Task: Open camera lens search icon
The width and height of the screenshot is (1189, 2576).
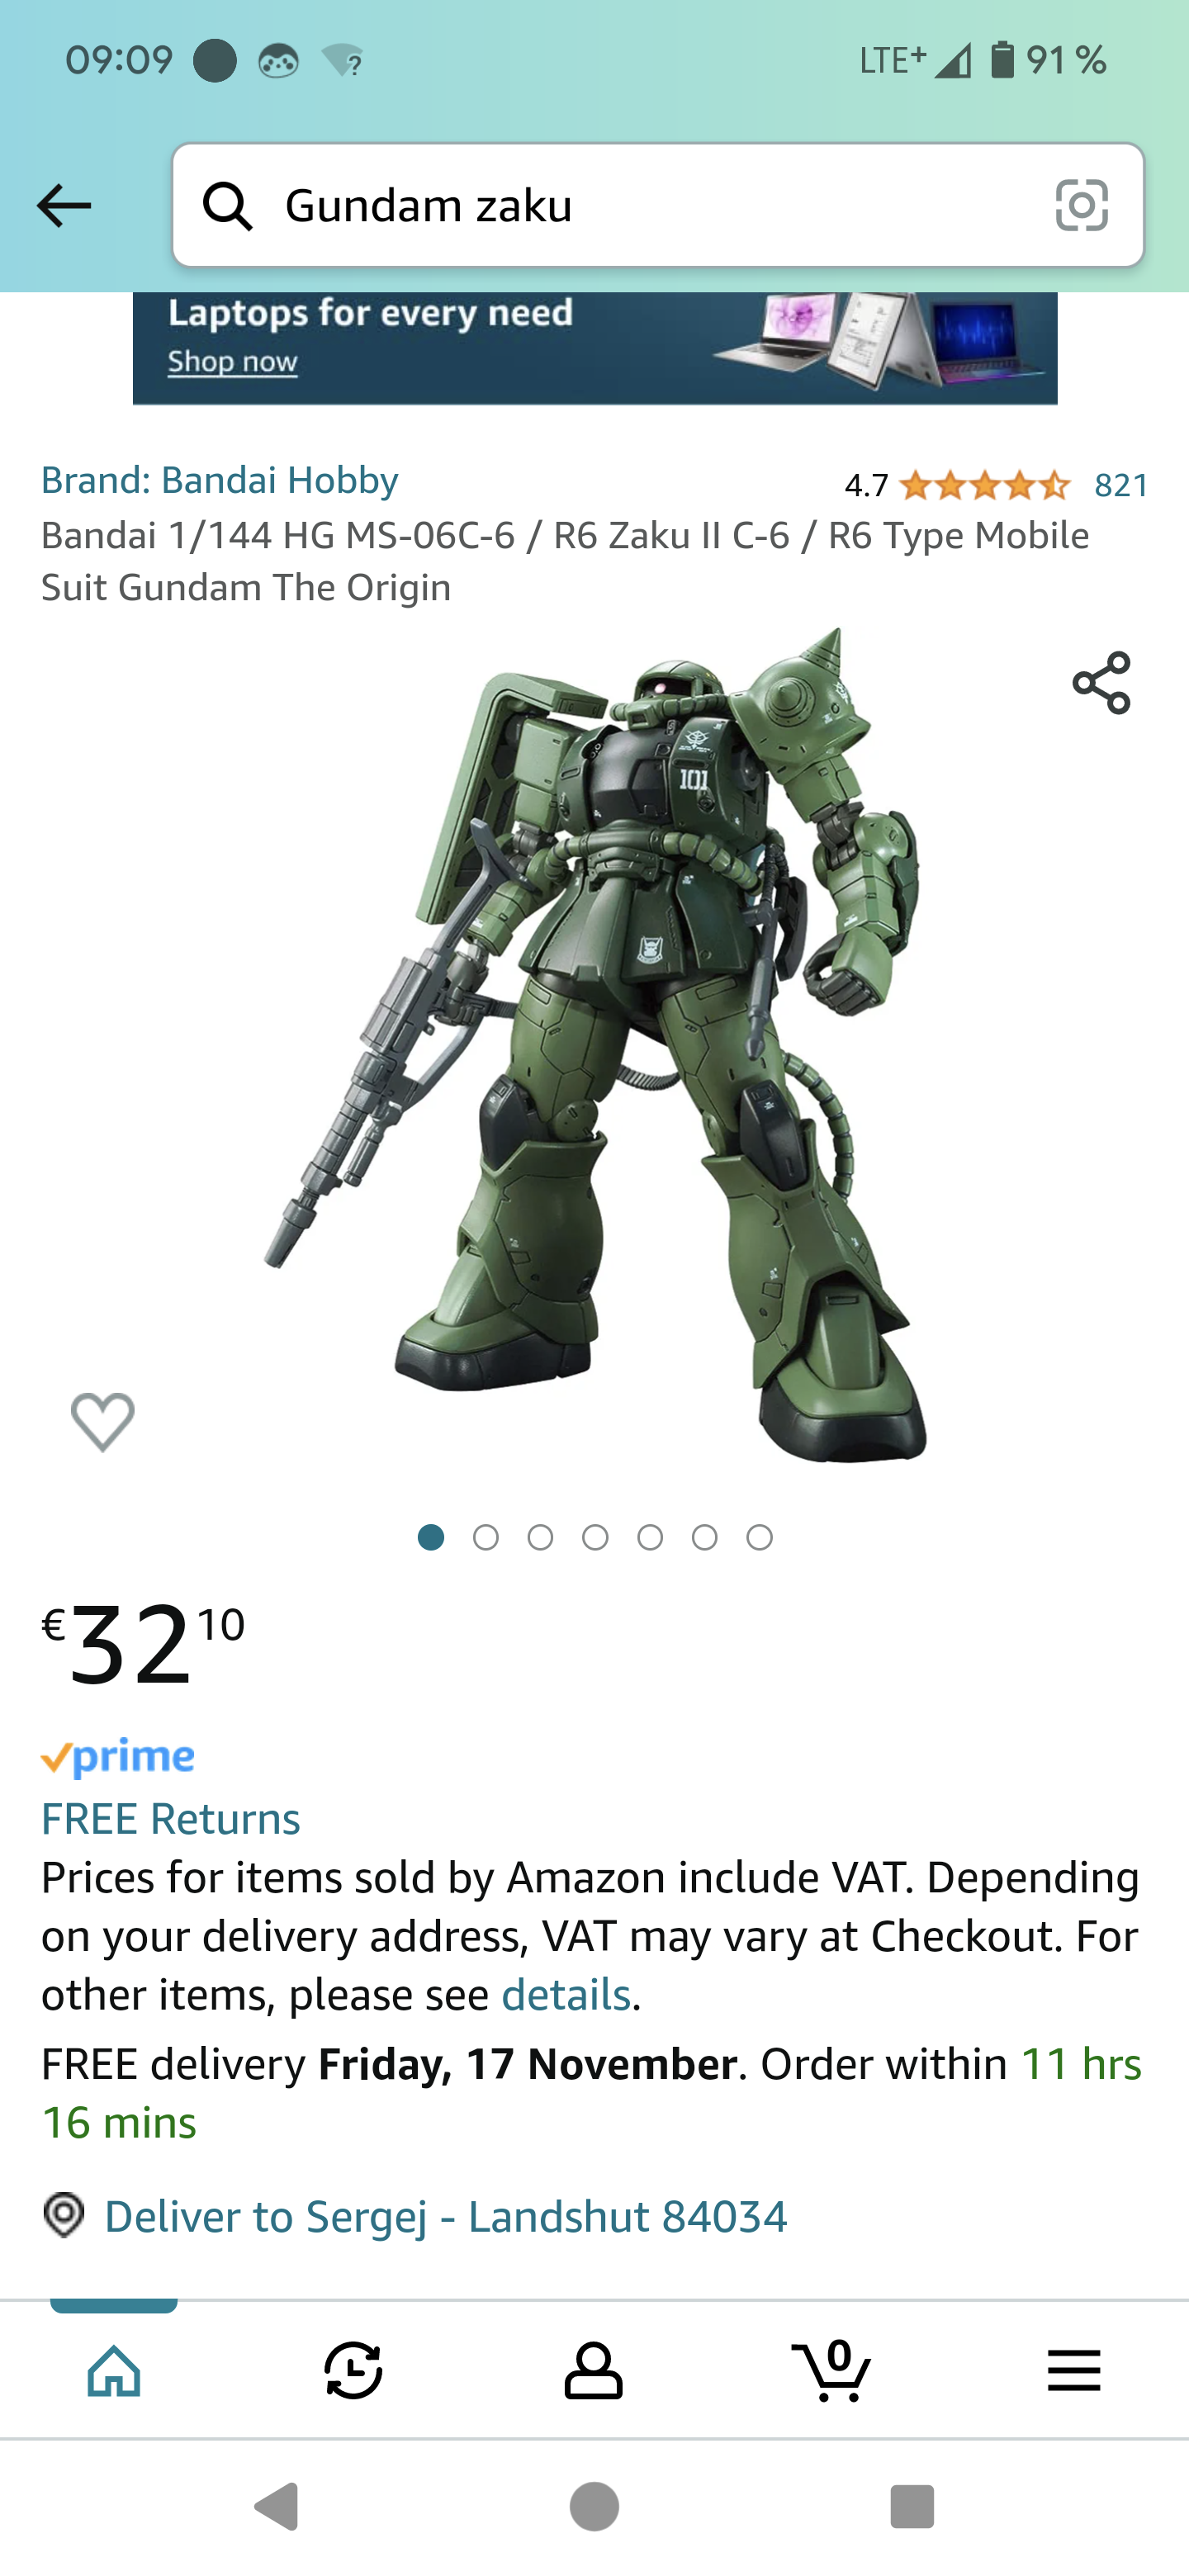Action: [x=1081, y=205]
